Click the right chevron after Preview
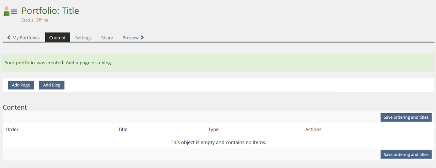 tap(142, 37)
